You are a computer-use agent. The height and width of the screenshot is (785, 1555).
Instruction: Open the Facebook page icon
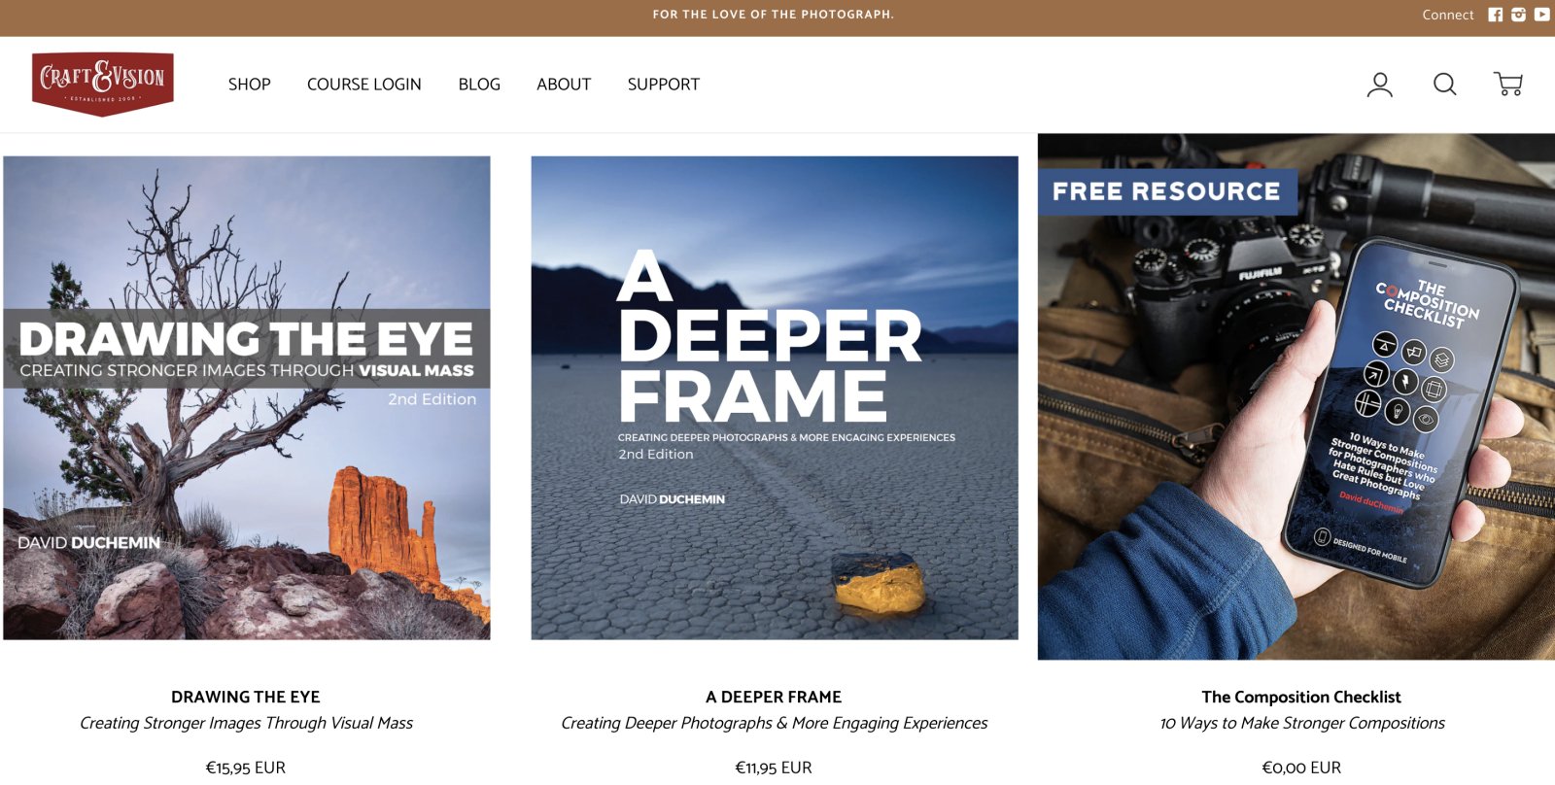(1495, 15)
